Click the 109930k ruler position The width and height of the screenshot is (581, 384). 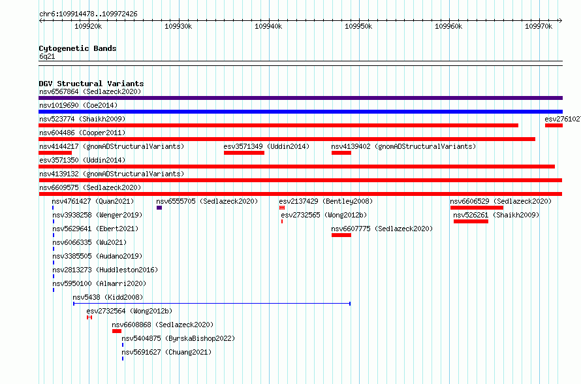click(x=178, y=26)
